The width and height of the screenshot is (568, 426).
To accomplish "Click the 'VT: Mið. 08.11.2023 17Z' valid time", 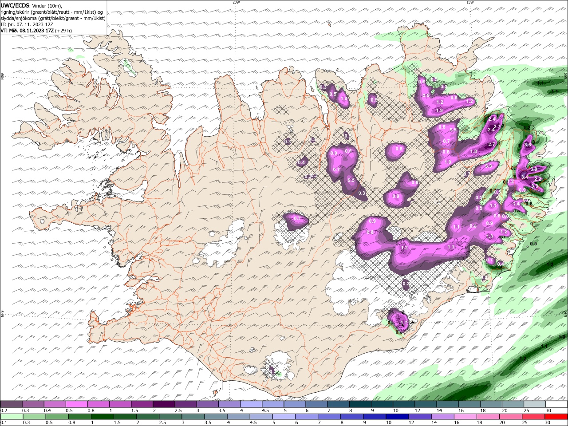I will click(x=27, y=31).
